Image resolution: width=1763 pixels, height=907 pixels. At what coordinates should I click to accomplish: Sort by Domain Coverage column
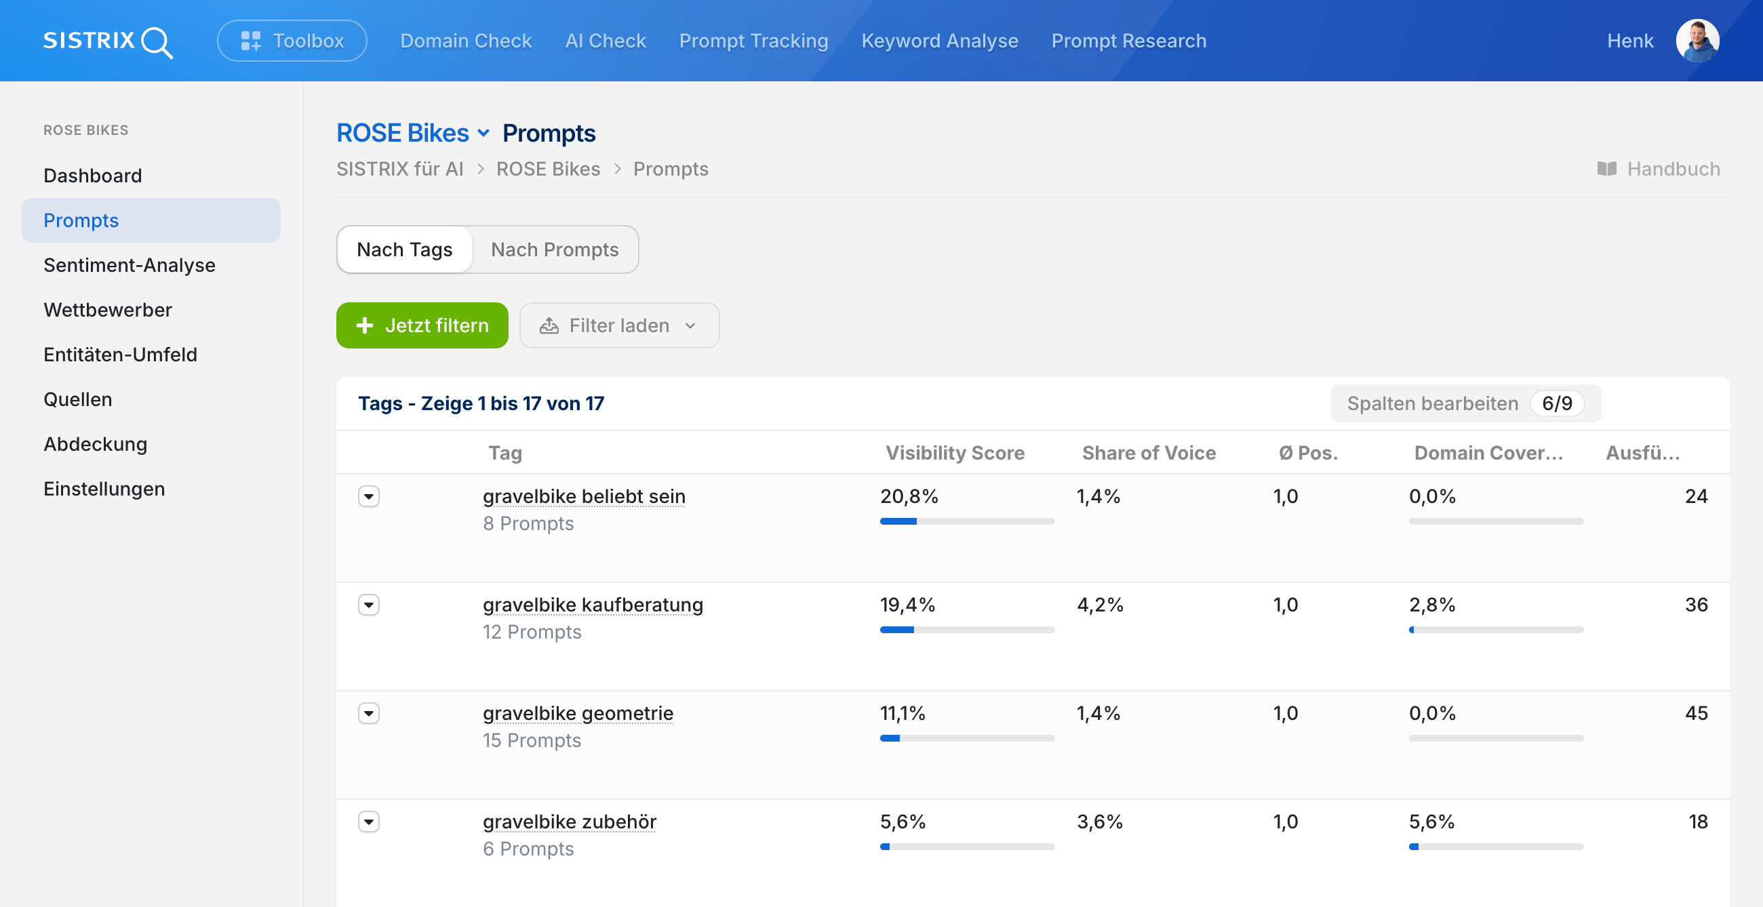tap(1488, 453)
